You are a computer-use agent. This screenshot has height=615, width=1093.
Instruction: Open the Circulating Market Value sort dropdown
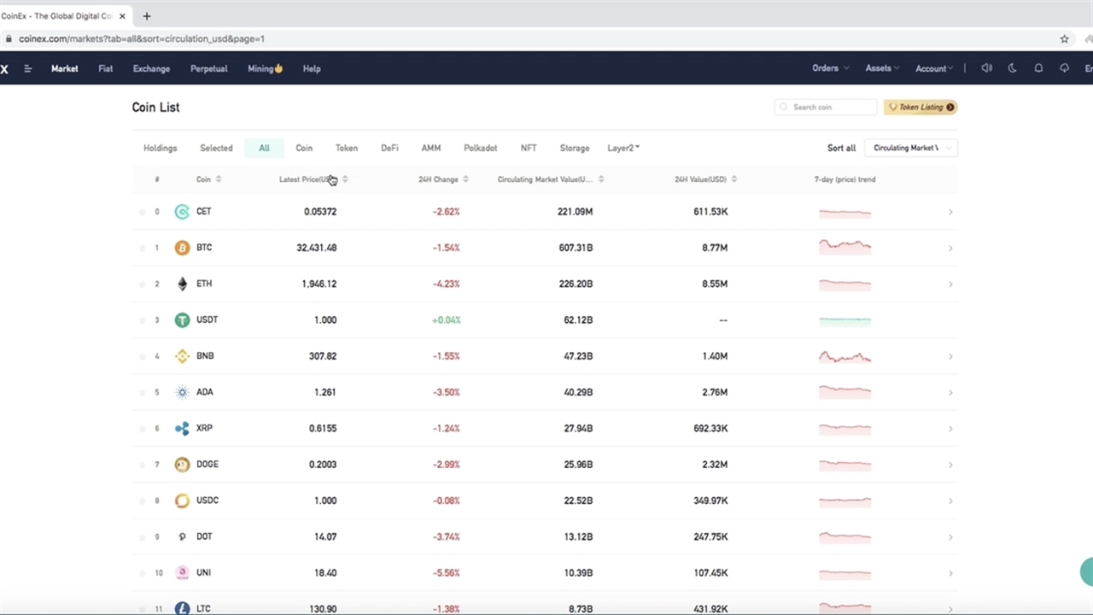click(x=910, y=148)
